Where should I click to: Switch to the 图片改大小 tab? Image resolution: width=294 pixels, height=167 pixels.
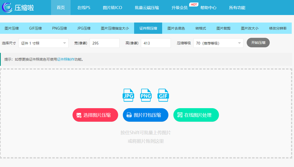coord(250,28)
